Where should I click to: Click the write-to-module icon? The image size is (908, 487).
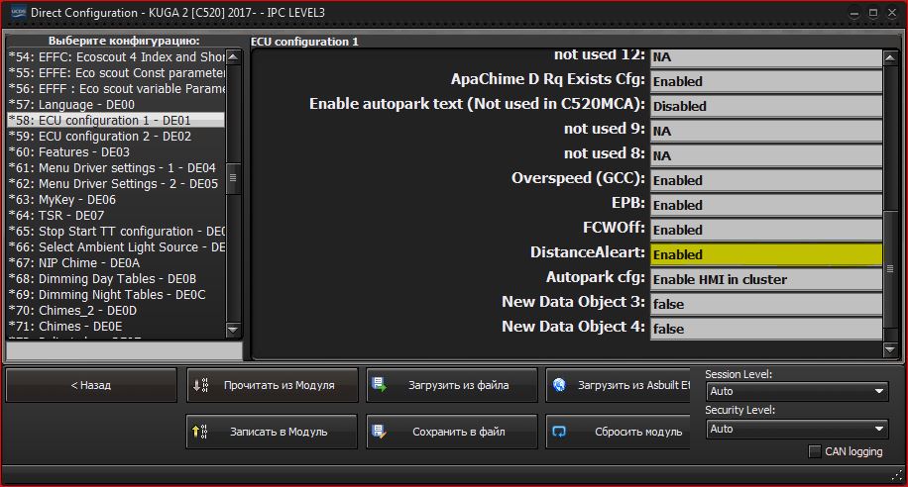click(201, 432)
